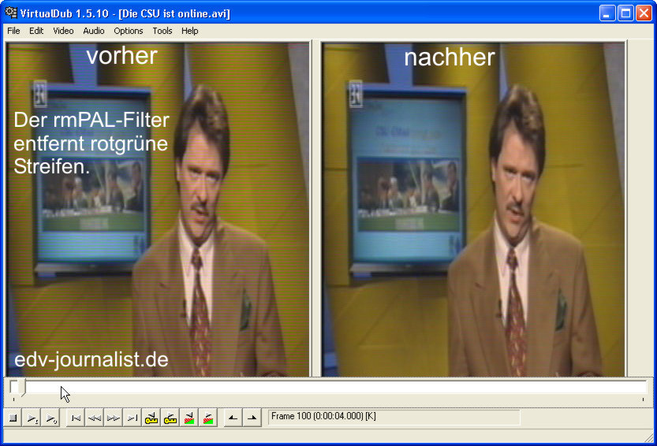Click the VirtualDub title bar icon
This screenshot has width=657, height=446.
coord(11,13)
